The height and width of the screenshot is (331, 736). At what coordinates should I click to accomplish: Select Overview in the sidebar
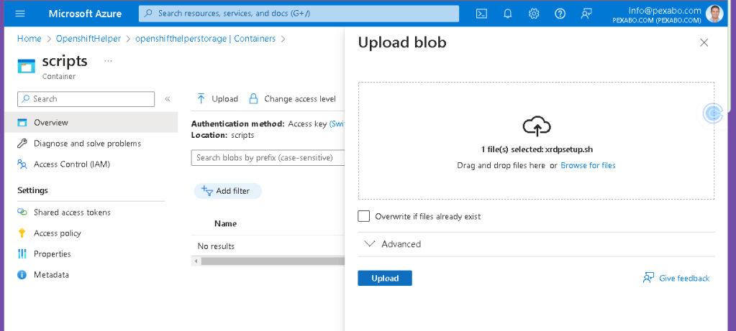pos(91,123)
